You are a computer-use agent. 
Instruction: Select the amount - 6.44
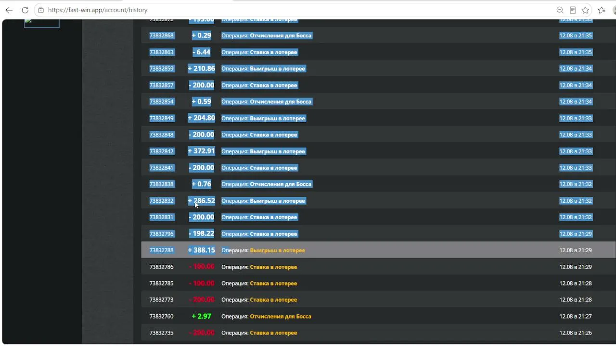tap(202, 52)
